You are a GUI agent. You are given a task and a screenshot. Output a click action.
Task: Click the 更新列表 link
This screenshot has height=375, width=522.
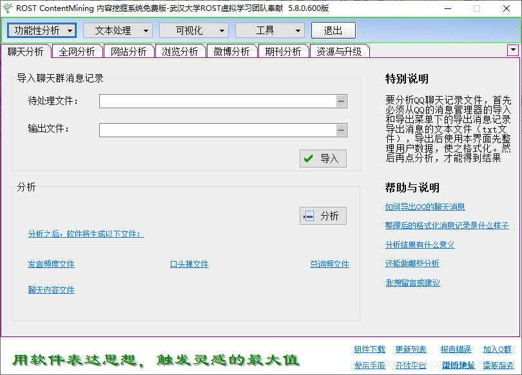(411, 349)
